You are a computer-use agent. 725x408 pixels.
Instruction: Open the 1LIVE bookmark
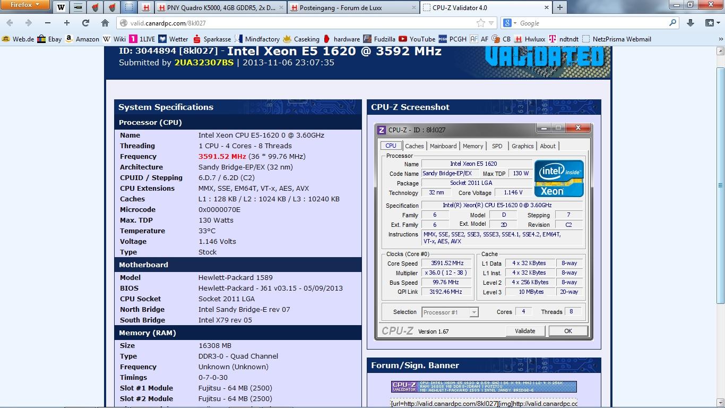142,39
